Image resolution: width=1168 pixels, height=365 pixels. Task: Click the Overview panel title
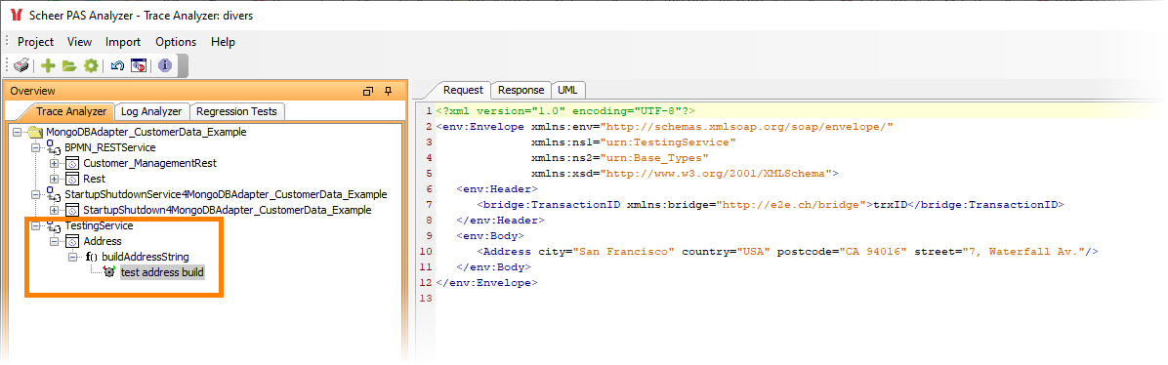[33, 91]
